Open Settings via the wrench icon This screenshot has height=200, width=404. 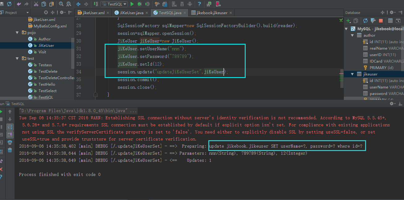157,4
